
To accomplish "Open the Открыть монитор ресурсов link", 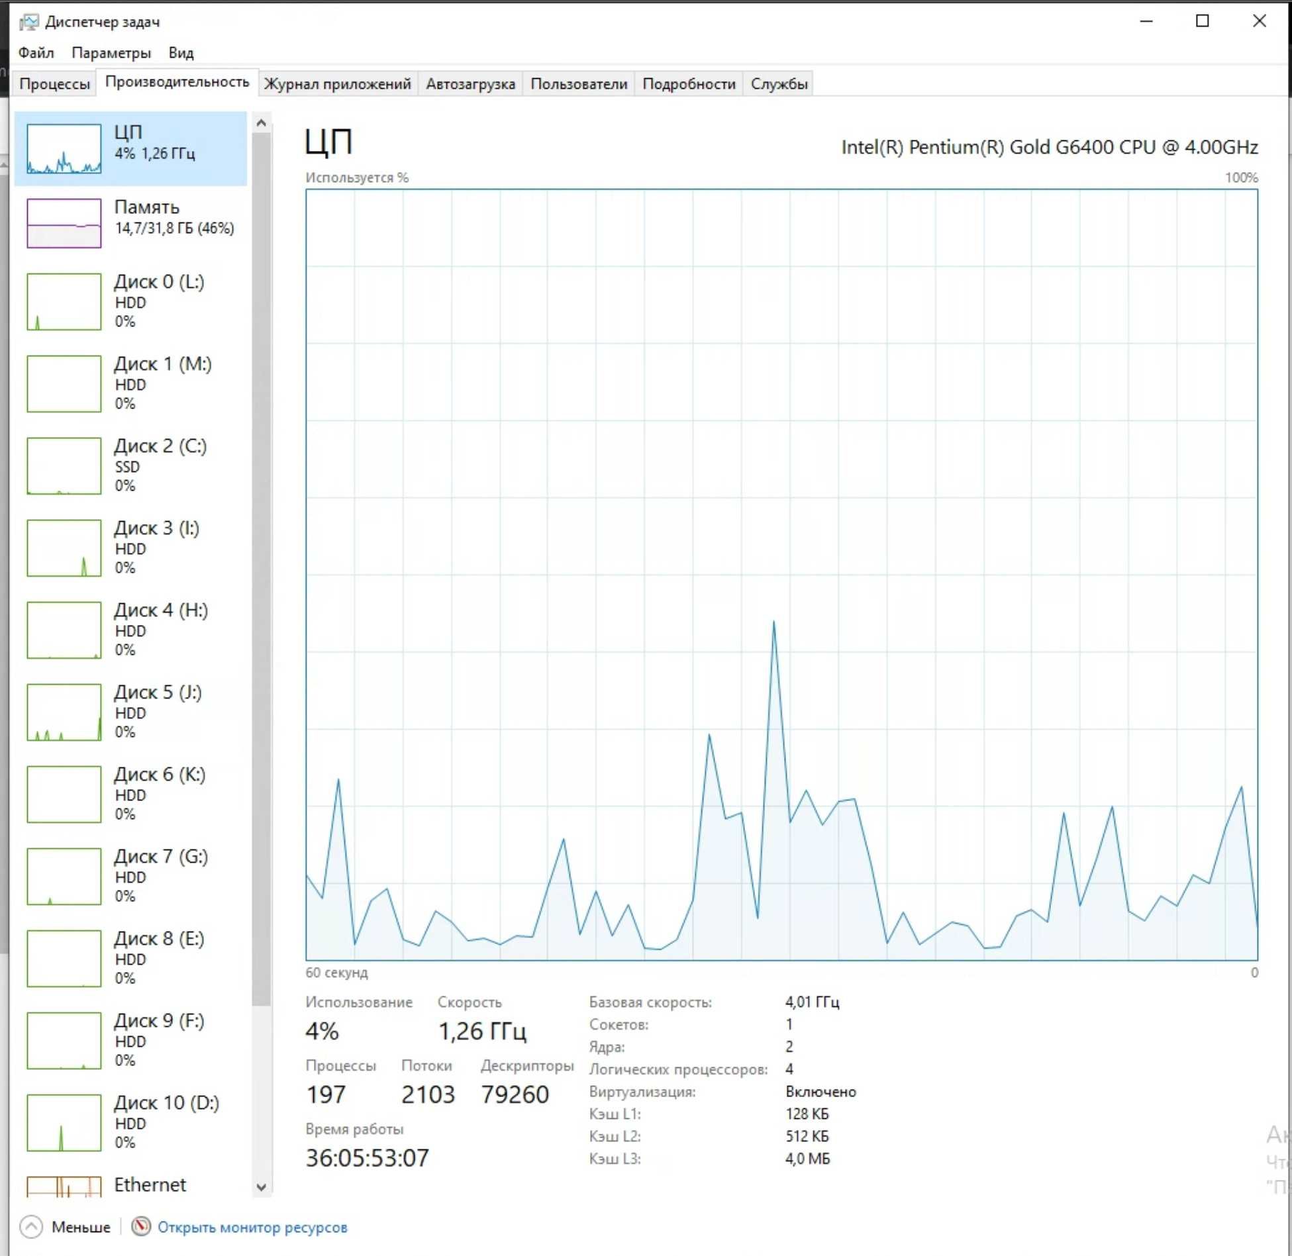I will [x=252, y=1227].
